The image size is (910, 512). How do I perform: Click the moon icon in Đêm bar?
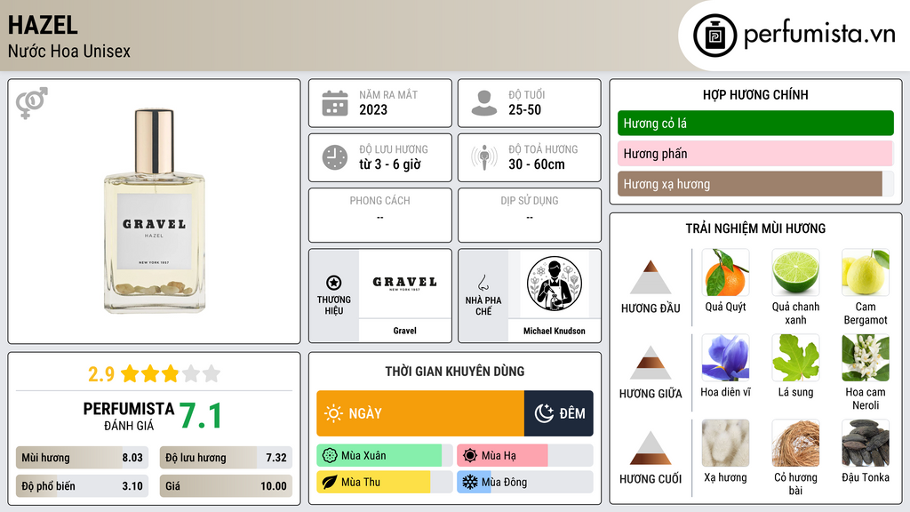pyautogui.click(x=544, y=413)
